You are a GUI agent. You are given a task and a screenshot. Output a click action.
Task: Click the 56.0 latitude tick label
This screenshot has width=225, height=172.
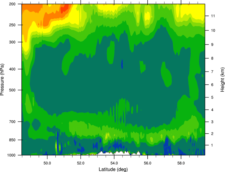(x=147, y=163)
